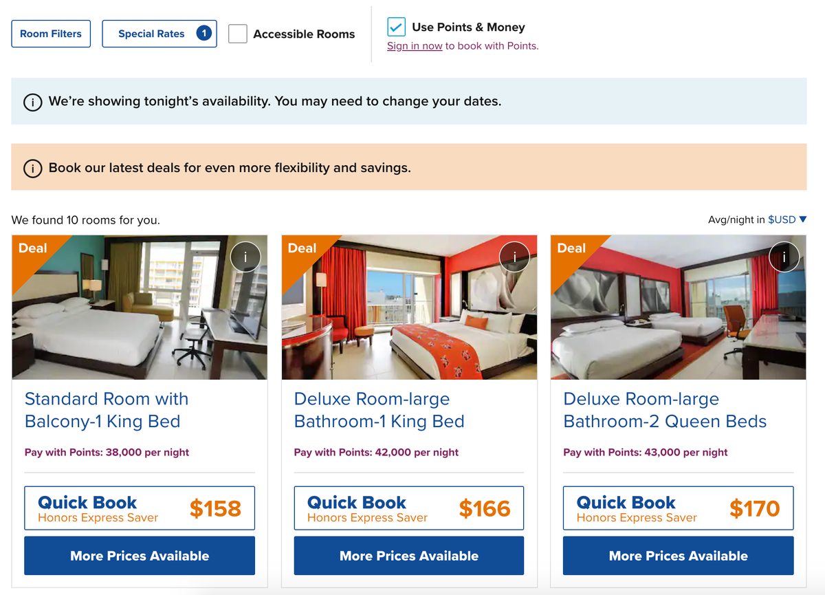Quick Book Deluxe King room for $166
This screenshot has width=825, height=595.
409,508
